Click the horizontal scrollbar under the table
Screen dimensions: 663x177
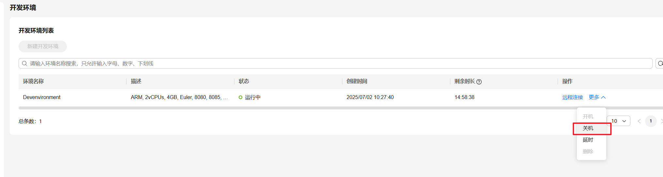294,108
